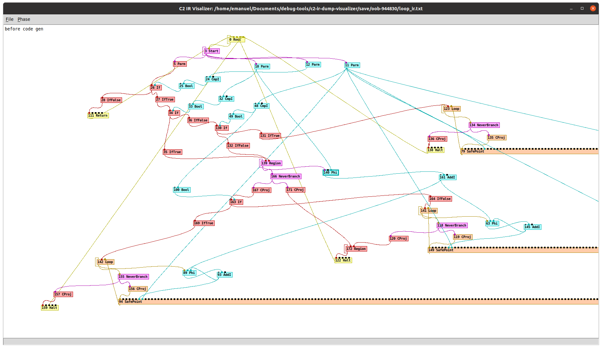Open the Phase menu
Screen dimensions: 602x348
tap(24, 19)
